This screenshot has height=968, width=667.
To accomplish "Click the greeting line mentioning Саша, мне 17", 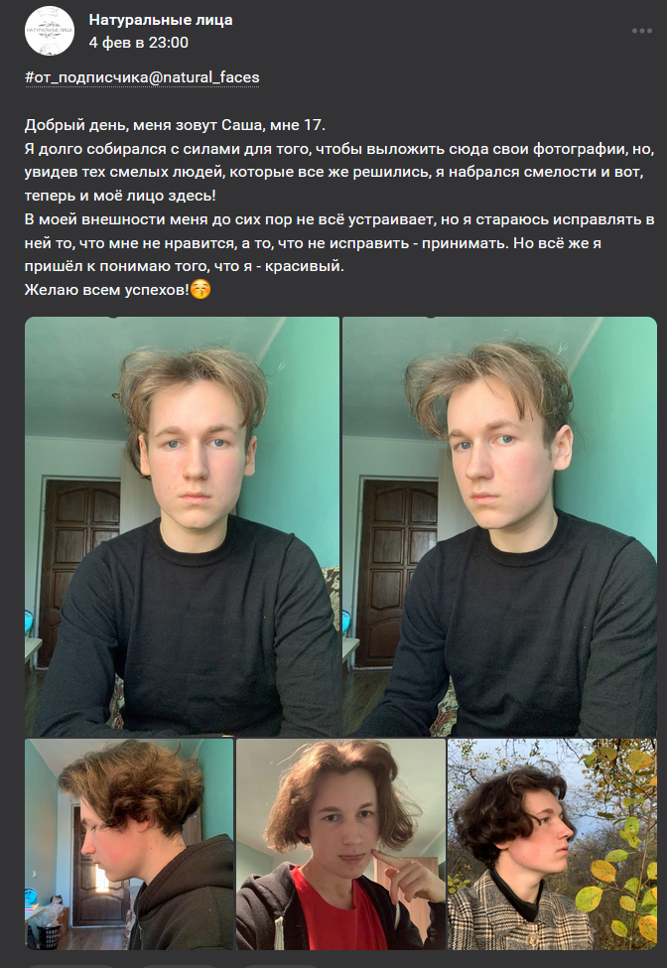I will coord(175,125).
